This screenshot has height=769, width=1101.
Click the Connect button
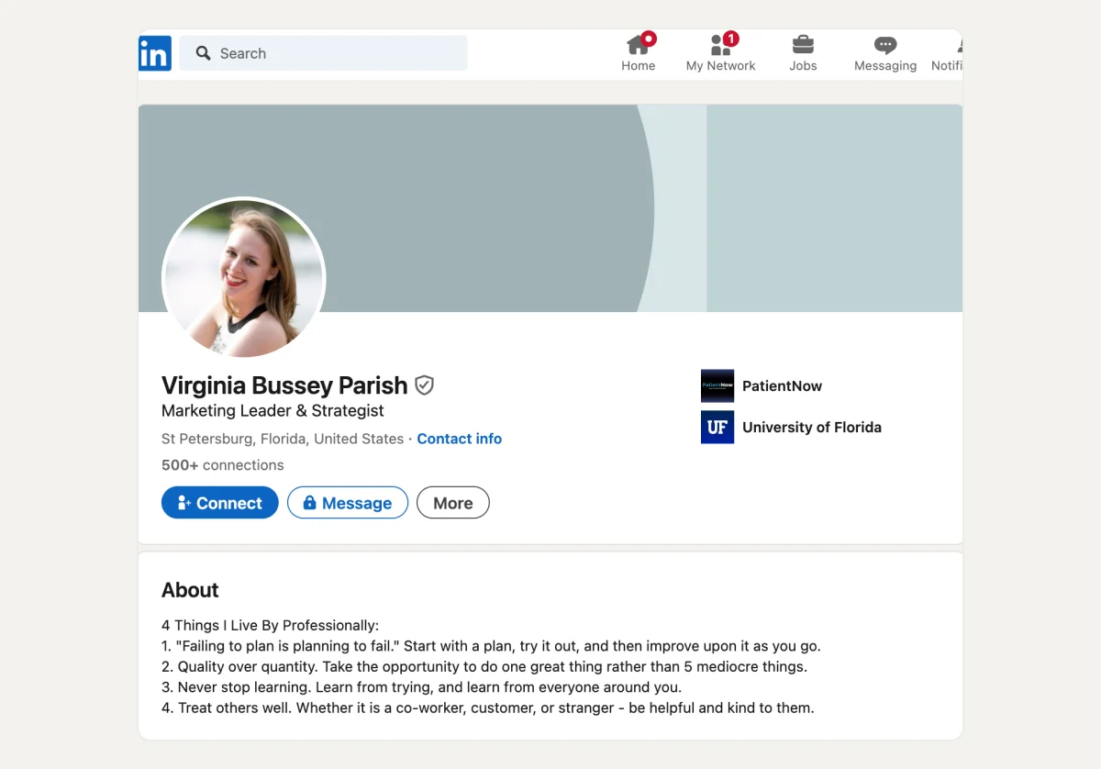click(219, 502)
